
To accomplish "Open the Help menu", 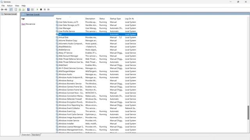I will (x=23, y=6).
